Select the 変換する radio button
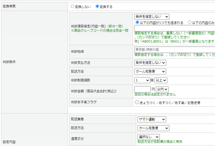This screenshot has height=146, width=215. 97,6
